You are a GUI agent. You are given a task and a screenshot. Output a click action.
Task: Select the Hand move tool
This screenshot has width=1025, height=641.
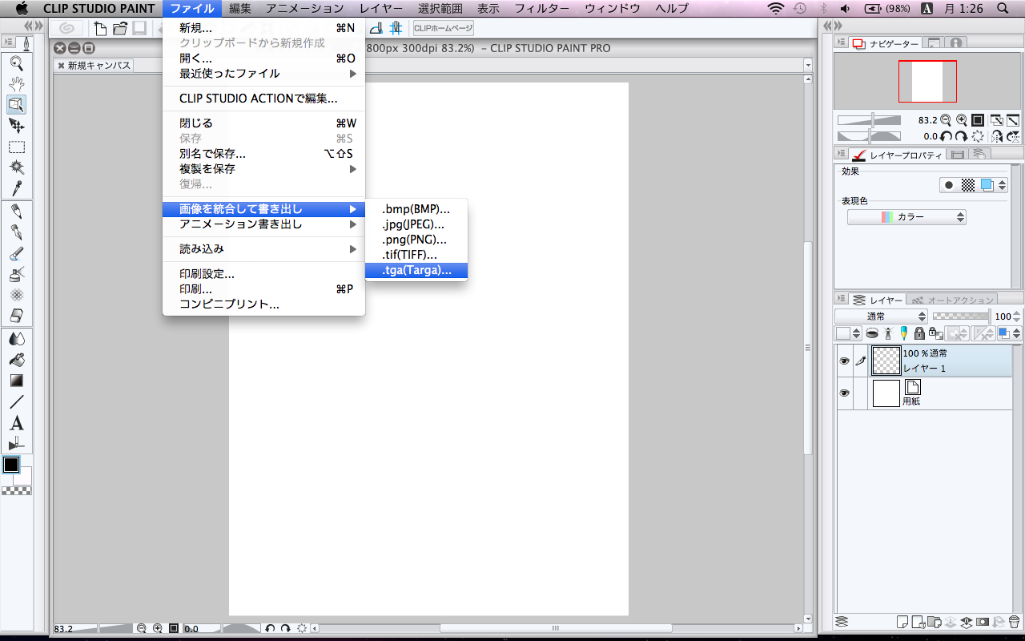point(16,83)
